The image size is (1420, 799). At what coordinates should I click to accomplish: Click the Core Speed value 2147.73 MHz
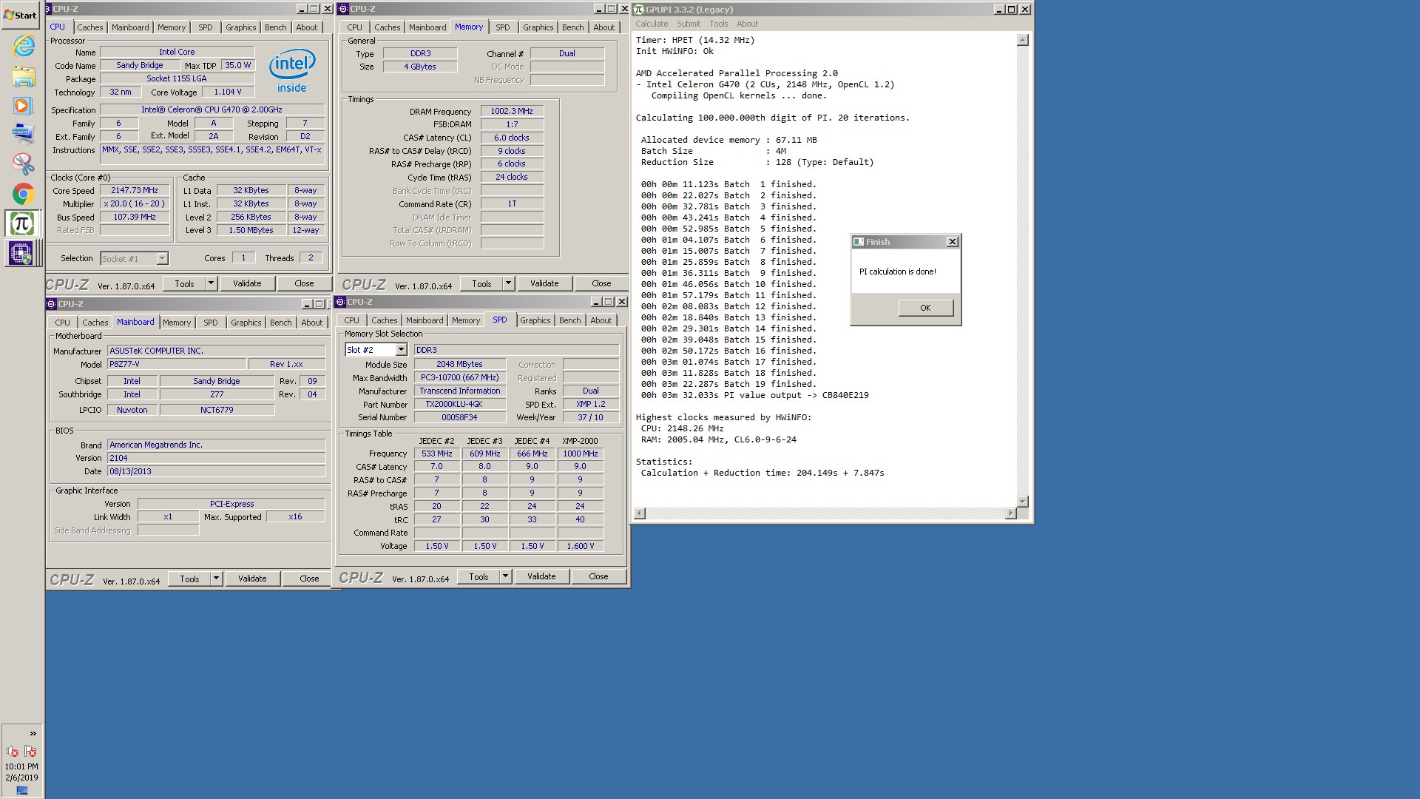(135, 190)
